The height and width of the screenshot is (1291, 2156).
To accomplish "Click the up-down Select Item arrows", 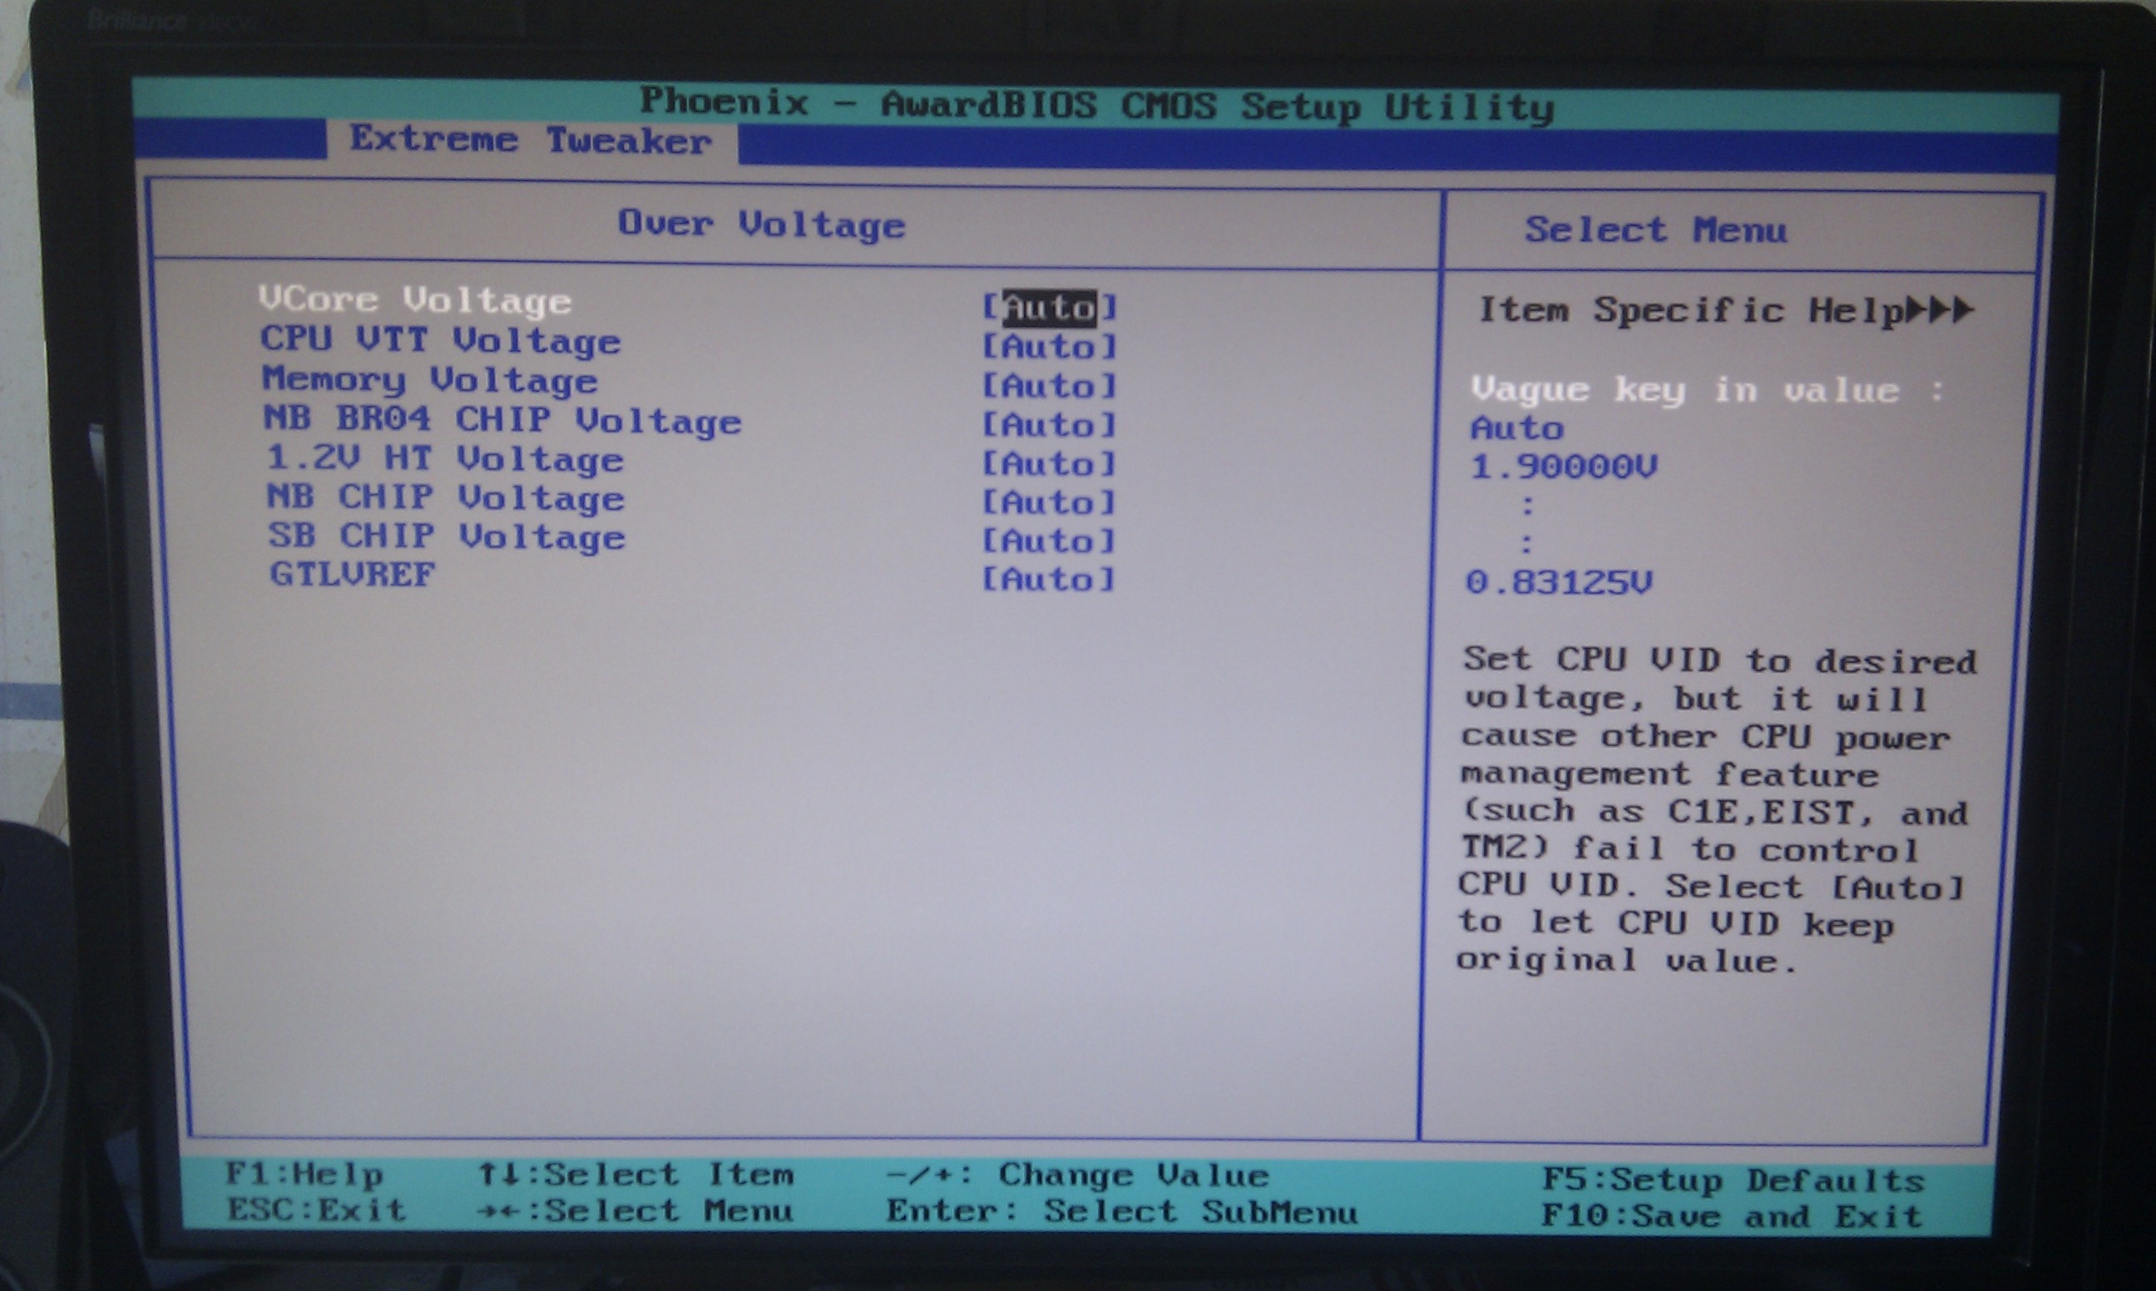I will (x=499, y=1175).
